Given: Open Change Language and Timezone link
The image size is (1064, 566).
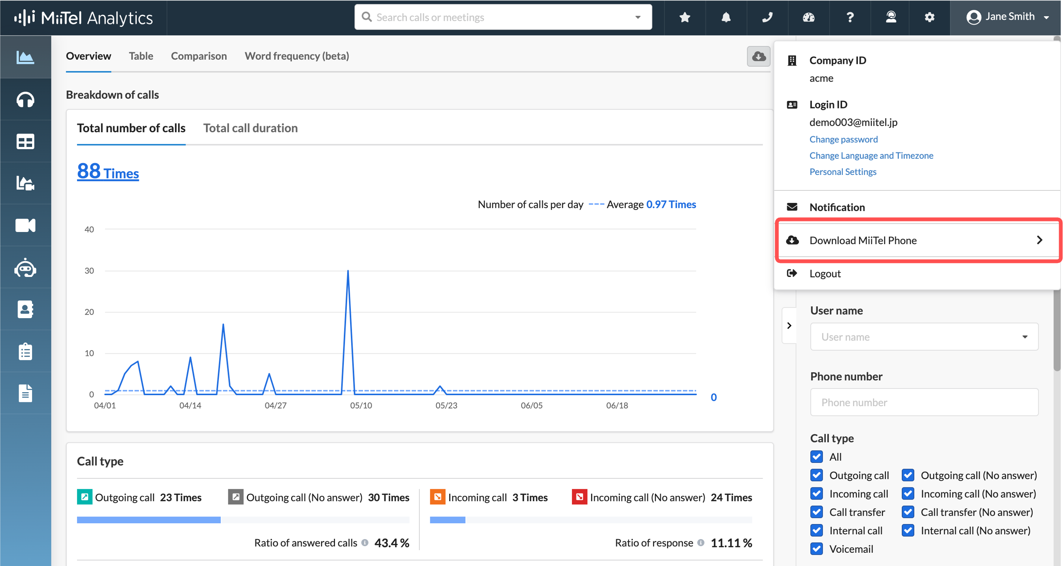Looking at the screenshot, I should point(871,155).
